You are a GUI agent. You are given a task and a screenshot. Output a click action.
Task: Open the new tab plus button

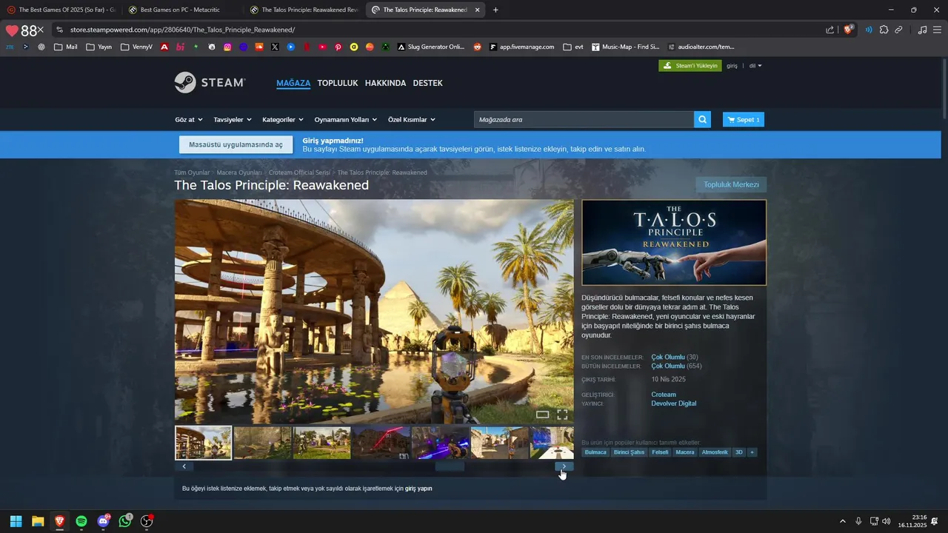click(x=495, y=10)
